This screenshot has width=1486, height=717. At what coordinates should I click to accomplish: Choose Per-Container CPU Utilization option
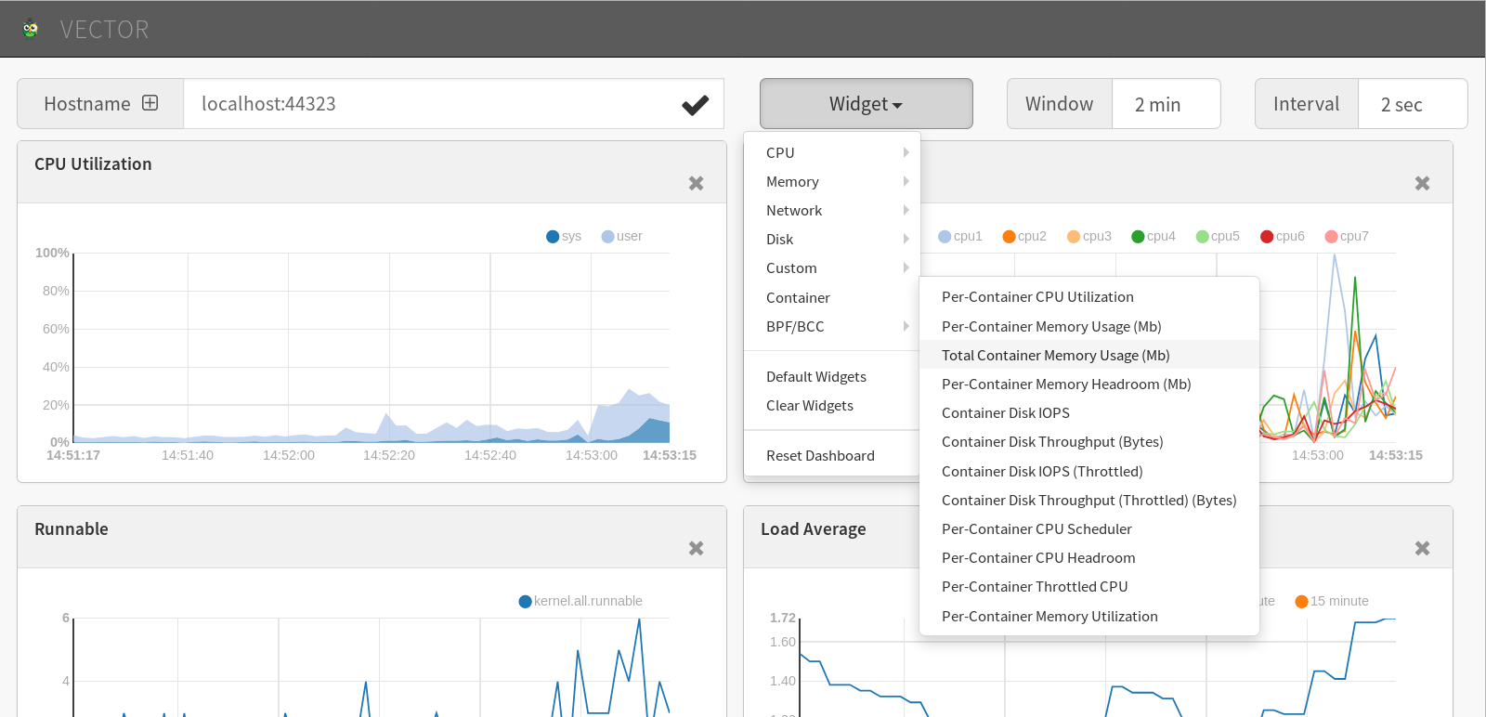[x=1037, y=297]
